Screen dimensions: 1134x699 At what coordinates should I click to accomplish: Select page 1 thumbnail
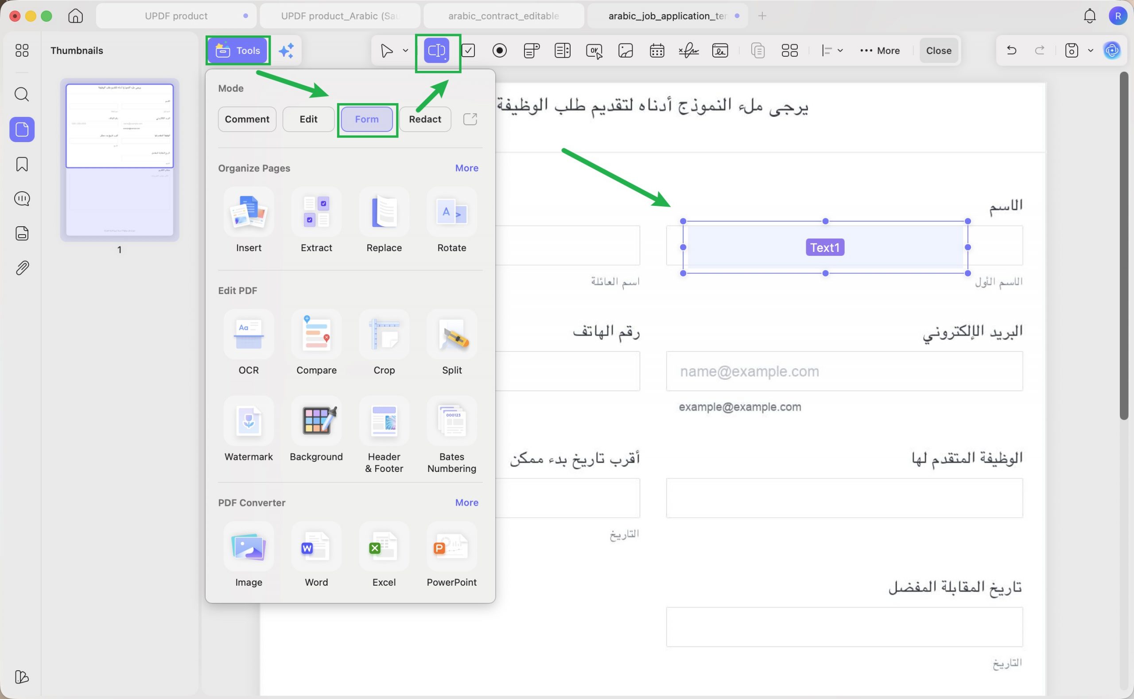click(x=119, y=159)
